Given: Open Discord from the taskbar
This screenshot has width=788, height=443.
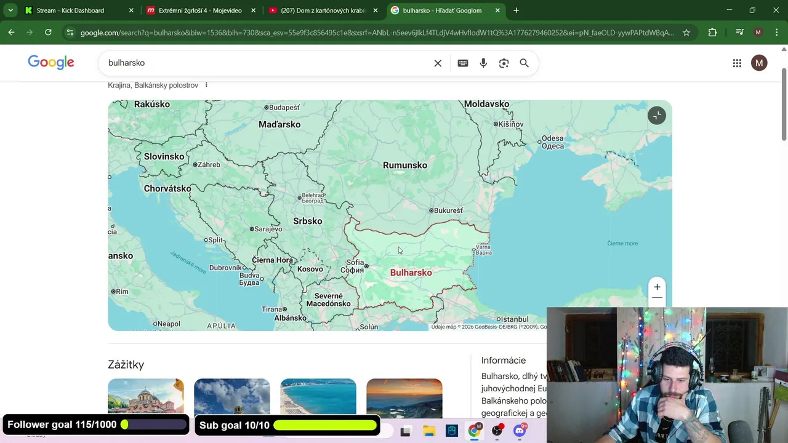Looking at the screenshot, I should [520, 431].
